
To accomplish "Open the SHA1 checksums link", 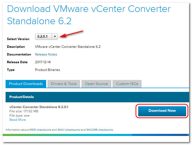I will (69, 130).
